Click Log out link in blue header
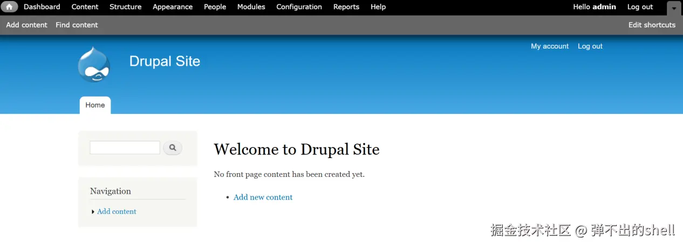 click(x=590, y=46)
